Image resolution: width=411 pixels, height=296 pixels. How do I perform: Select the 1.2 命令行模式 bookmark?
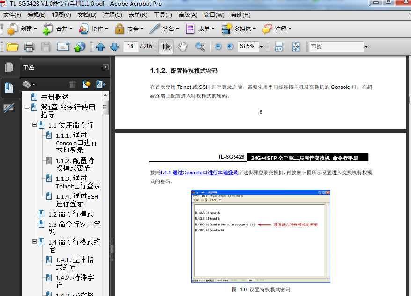tap(71, 214)
